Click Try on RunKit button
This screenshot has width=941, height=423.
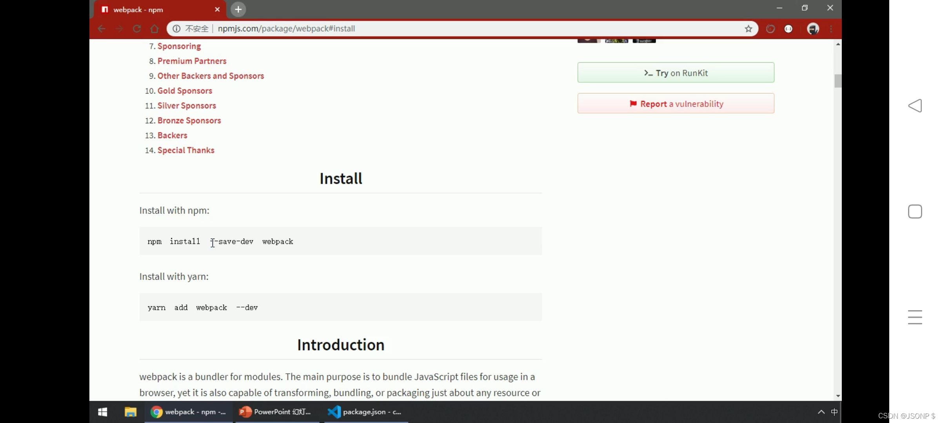(676, 72)
